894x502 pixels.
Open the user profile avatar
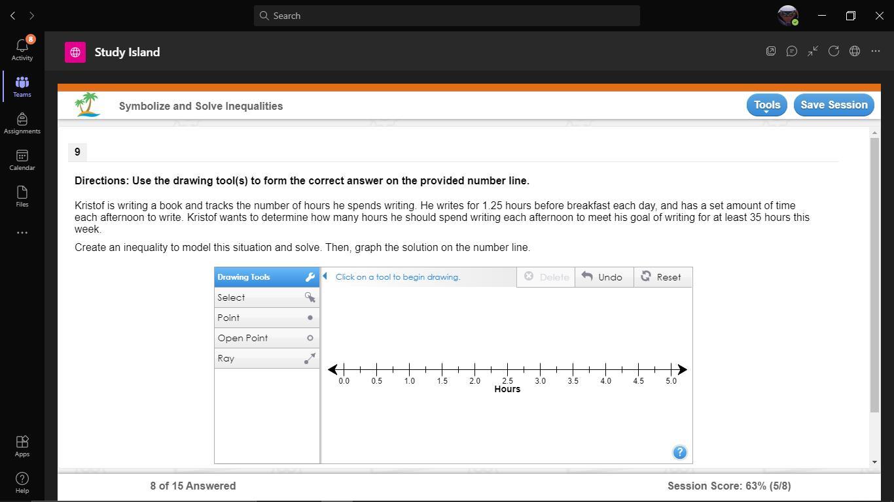tap(788, 16)
